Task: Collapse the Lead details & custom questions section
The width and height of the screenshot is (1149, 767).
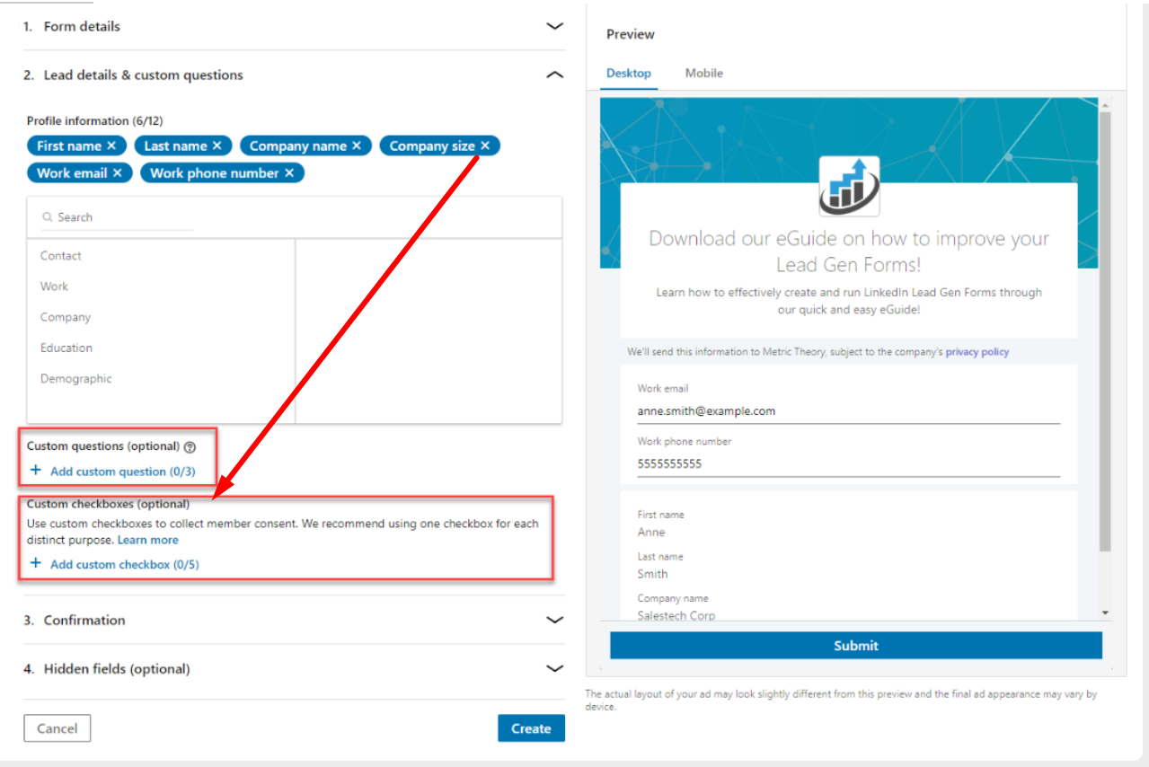Action: [555, 75]
